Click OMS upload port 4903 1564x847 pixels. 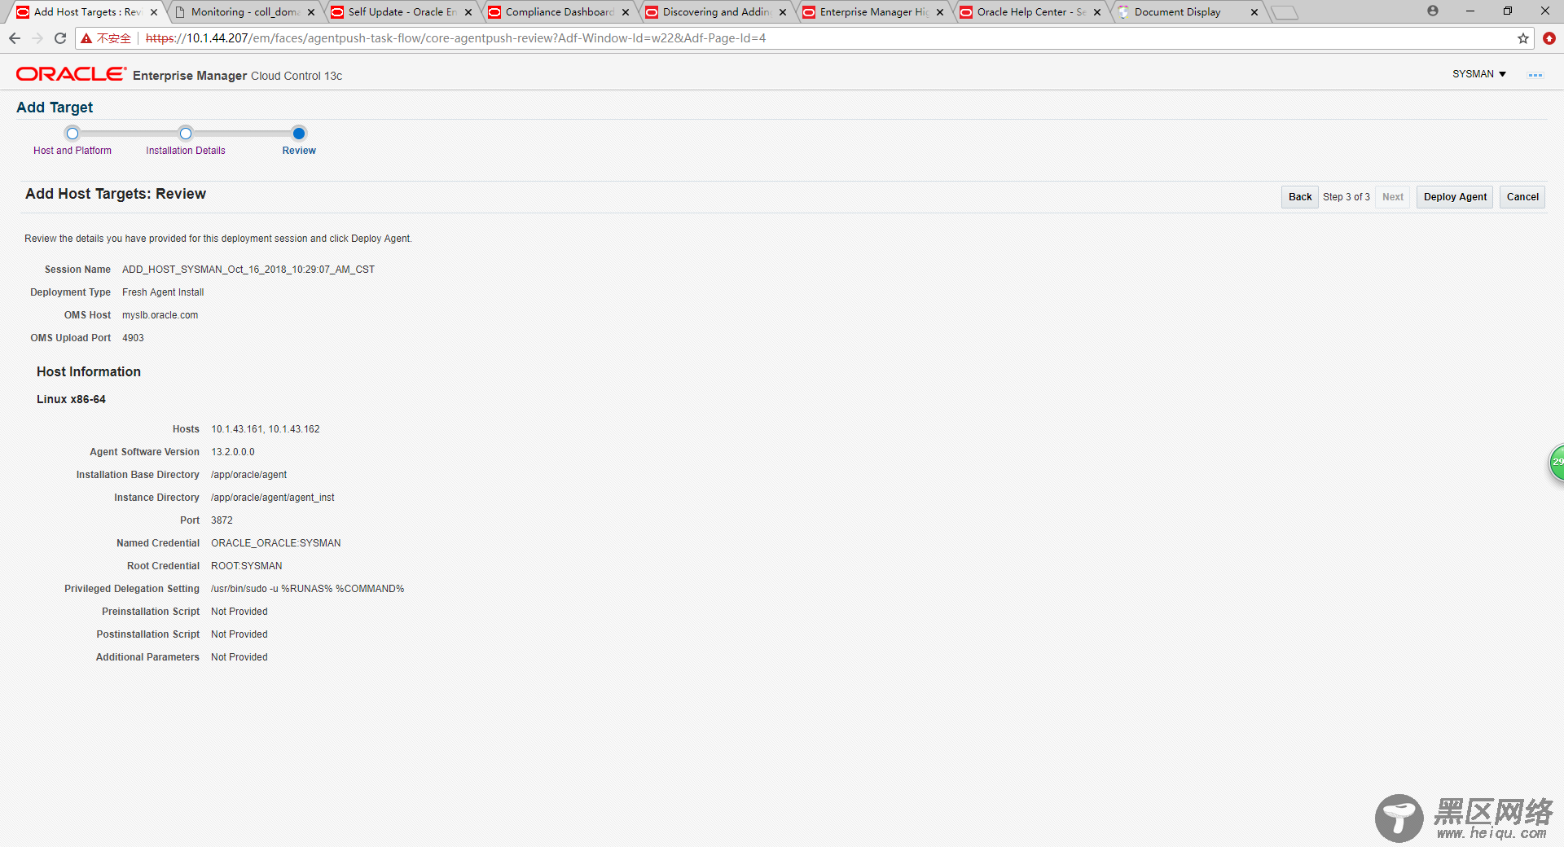pyautogui.click(x=133, y=338)
